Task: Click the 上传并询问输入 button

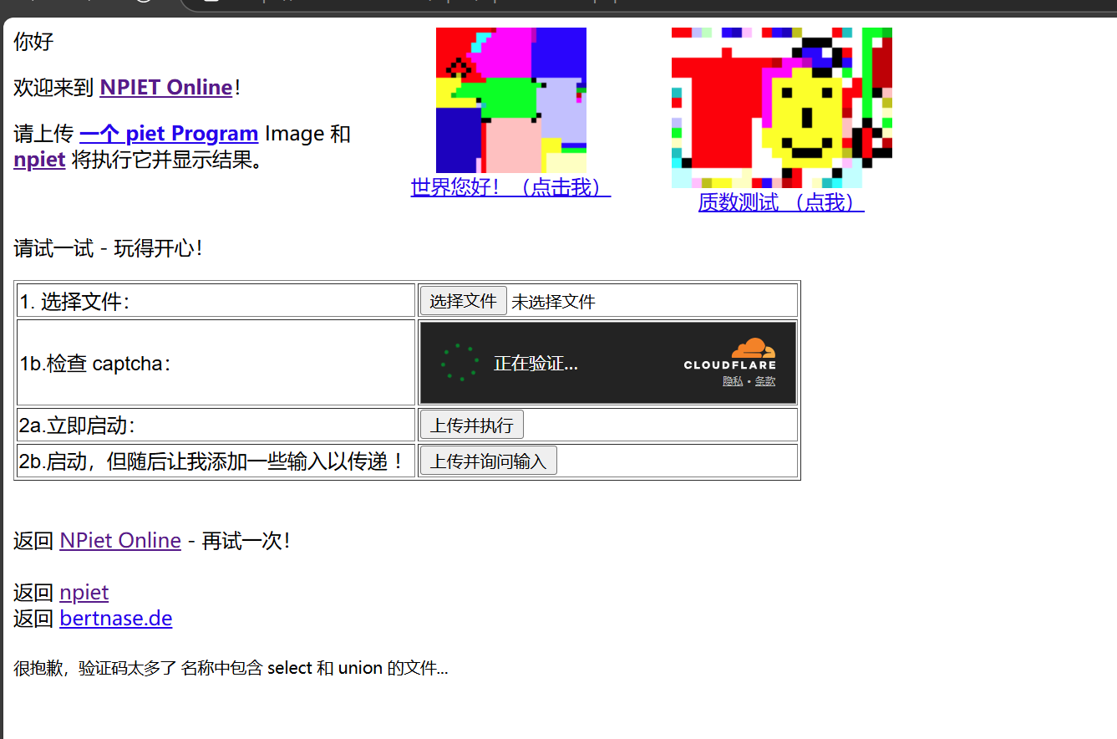Action: pos(488,461)
